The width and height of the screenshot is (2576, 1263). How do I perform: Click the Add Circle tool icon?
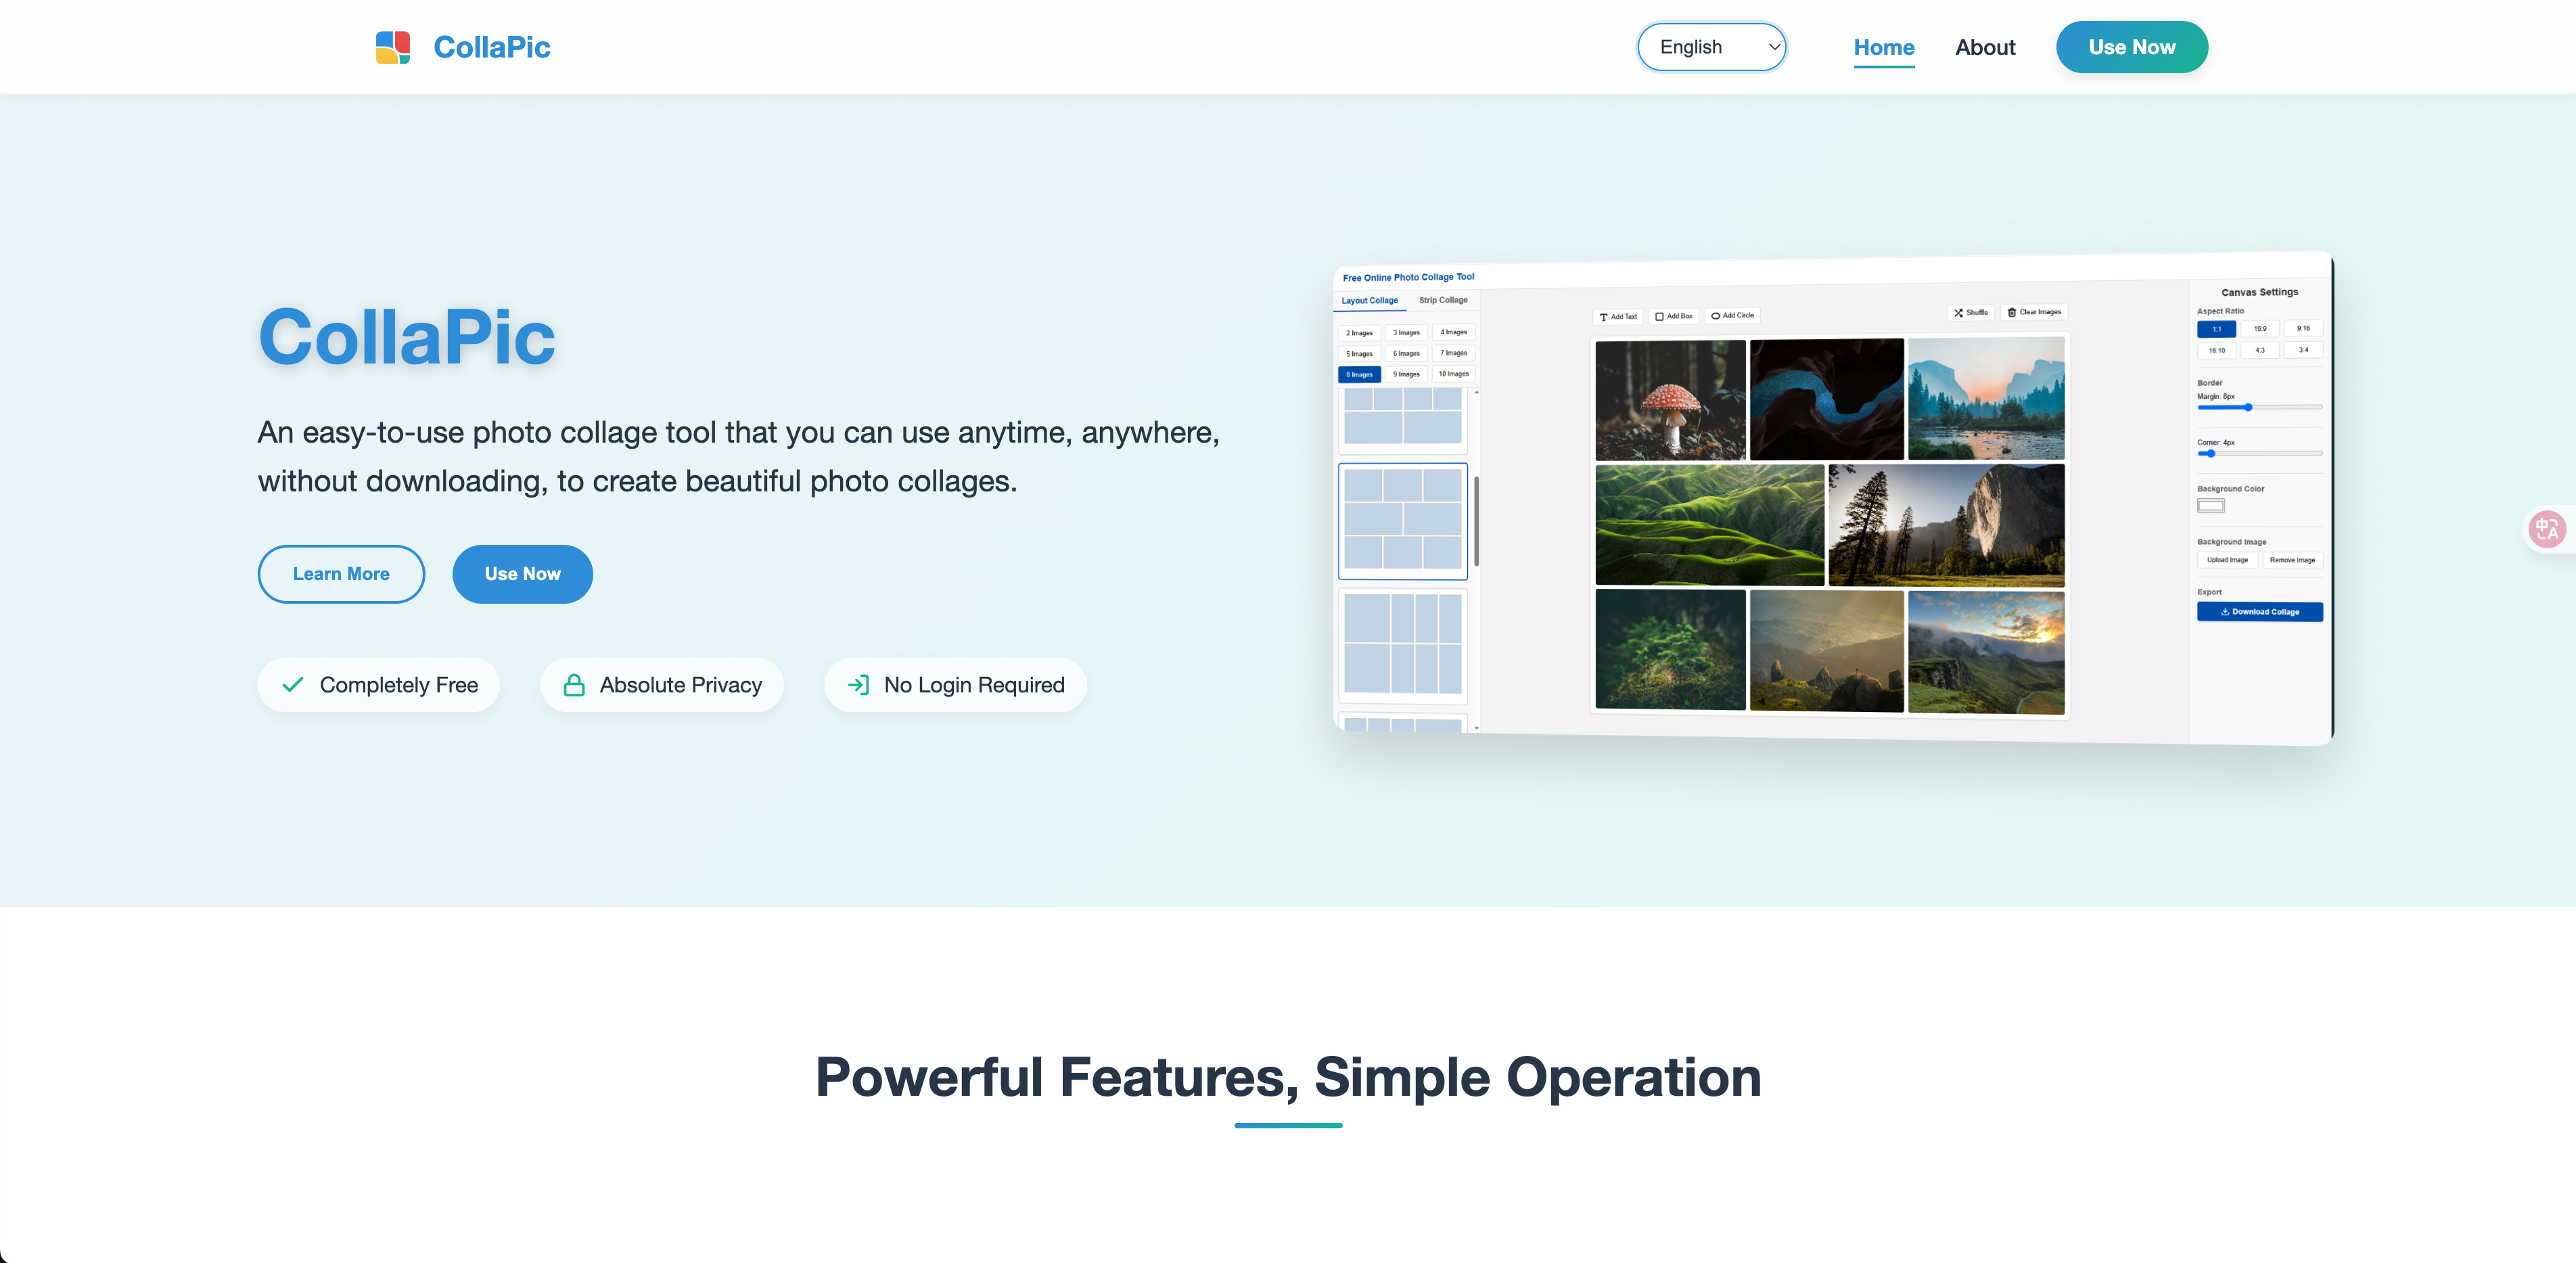[1715, 316]
